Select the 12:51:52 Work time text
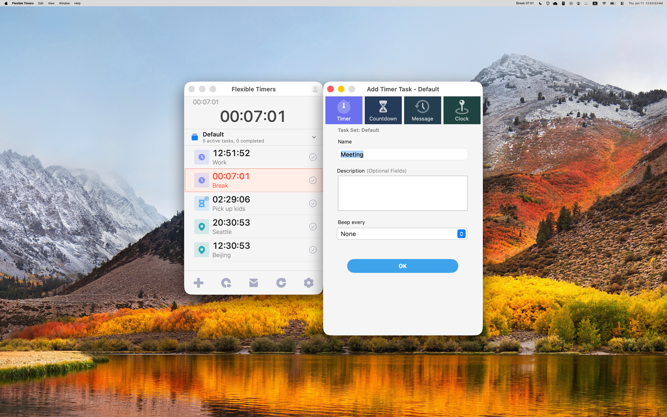 tap(231, 153)
